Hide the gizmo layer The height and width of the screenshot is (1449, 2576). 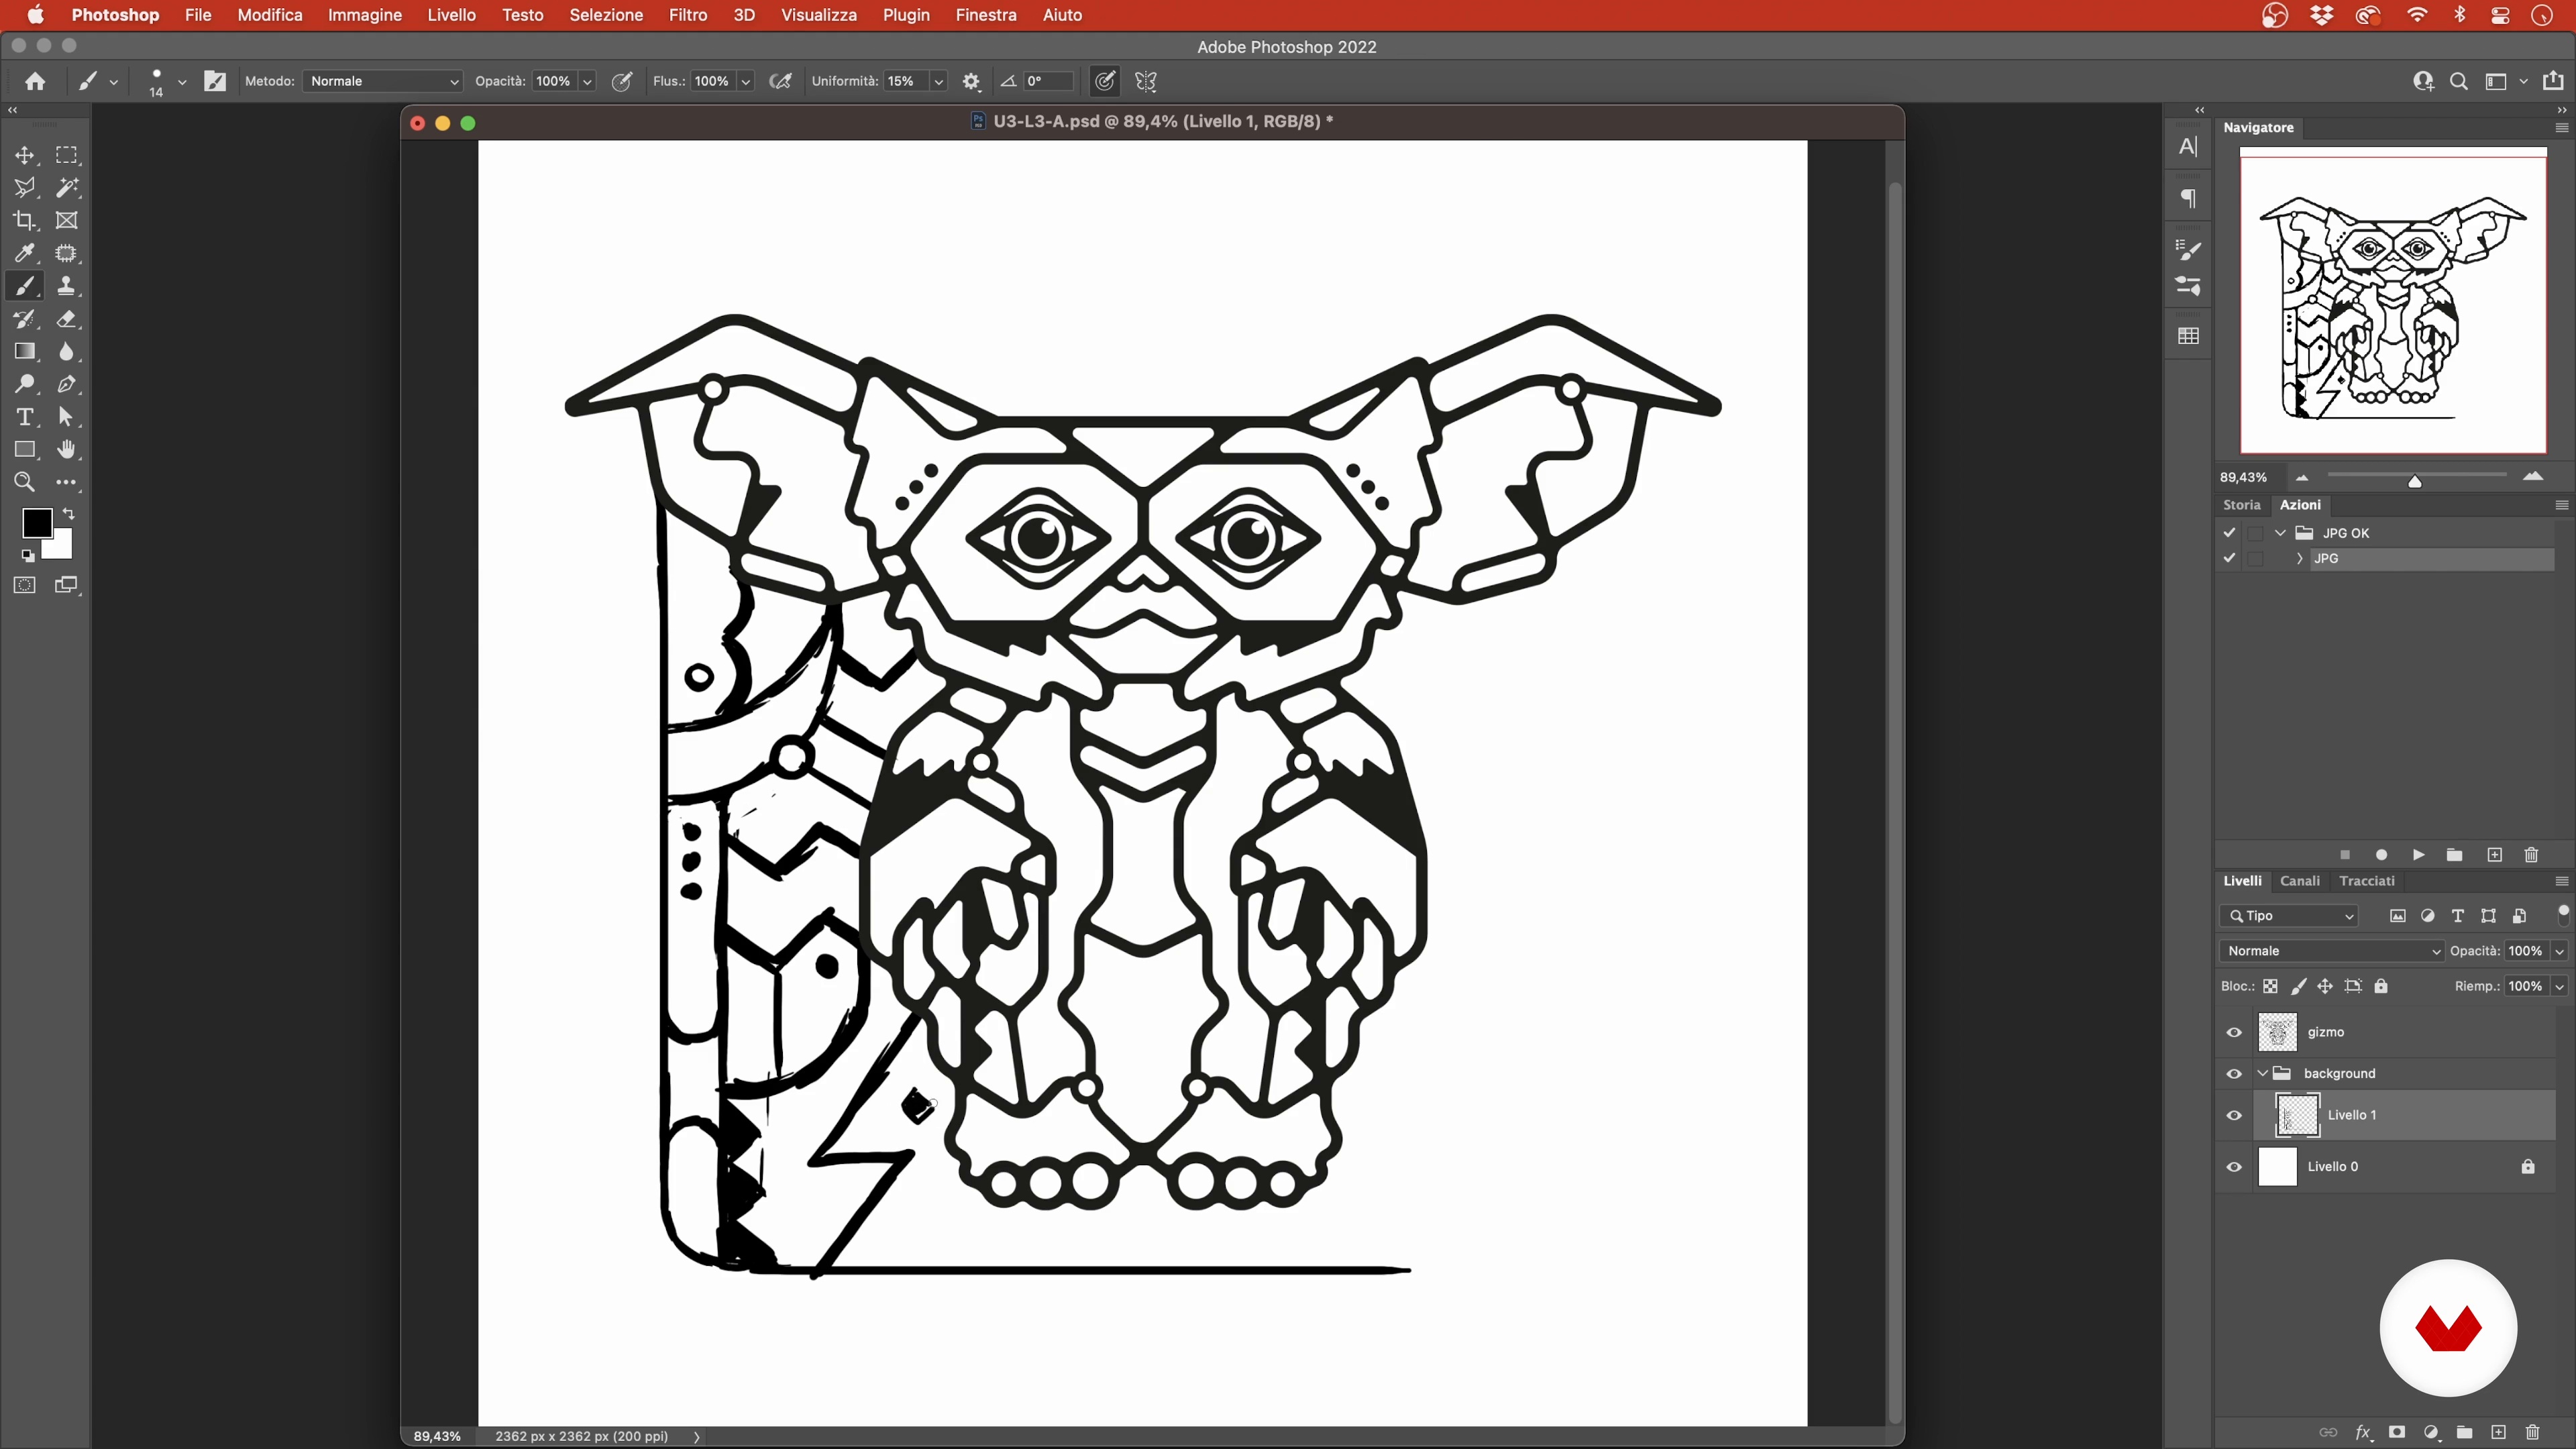2234,1032
